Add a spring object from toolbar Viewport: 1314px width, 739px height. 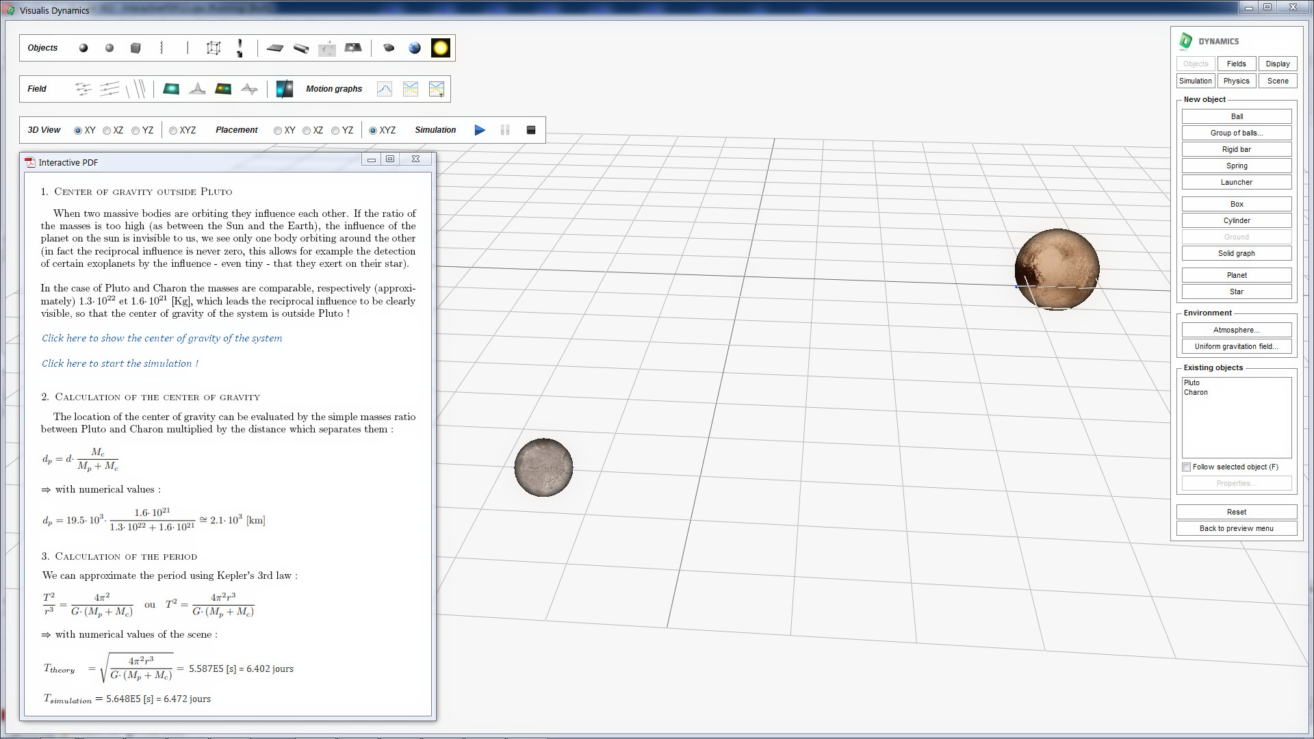(x=162, y=48)
